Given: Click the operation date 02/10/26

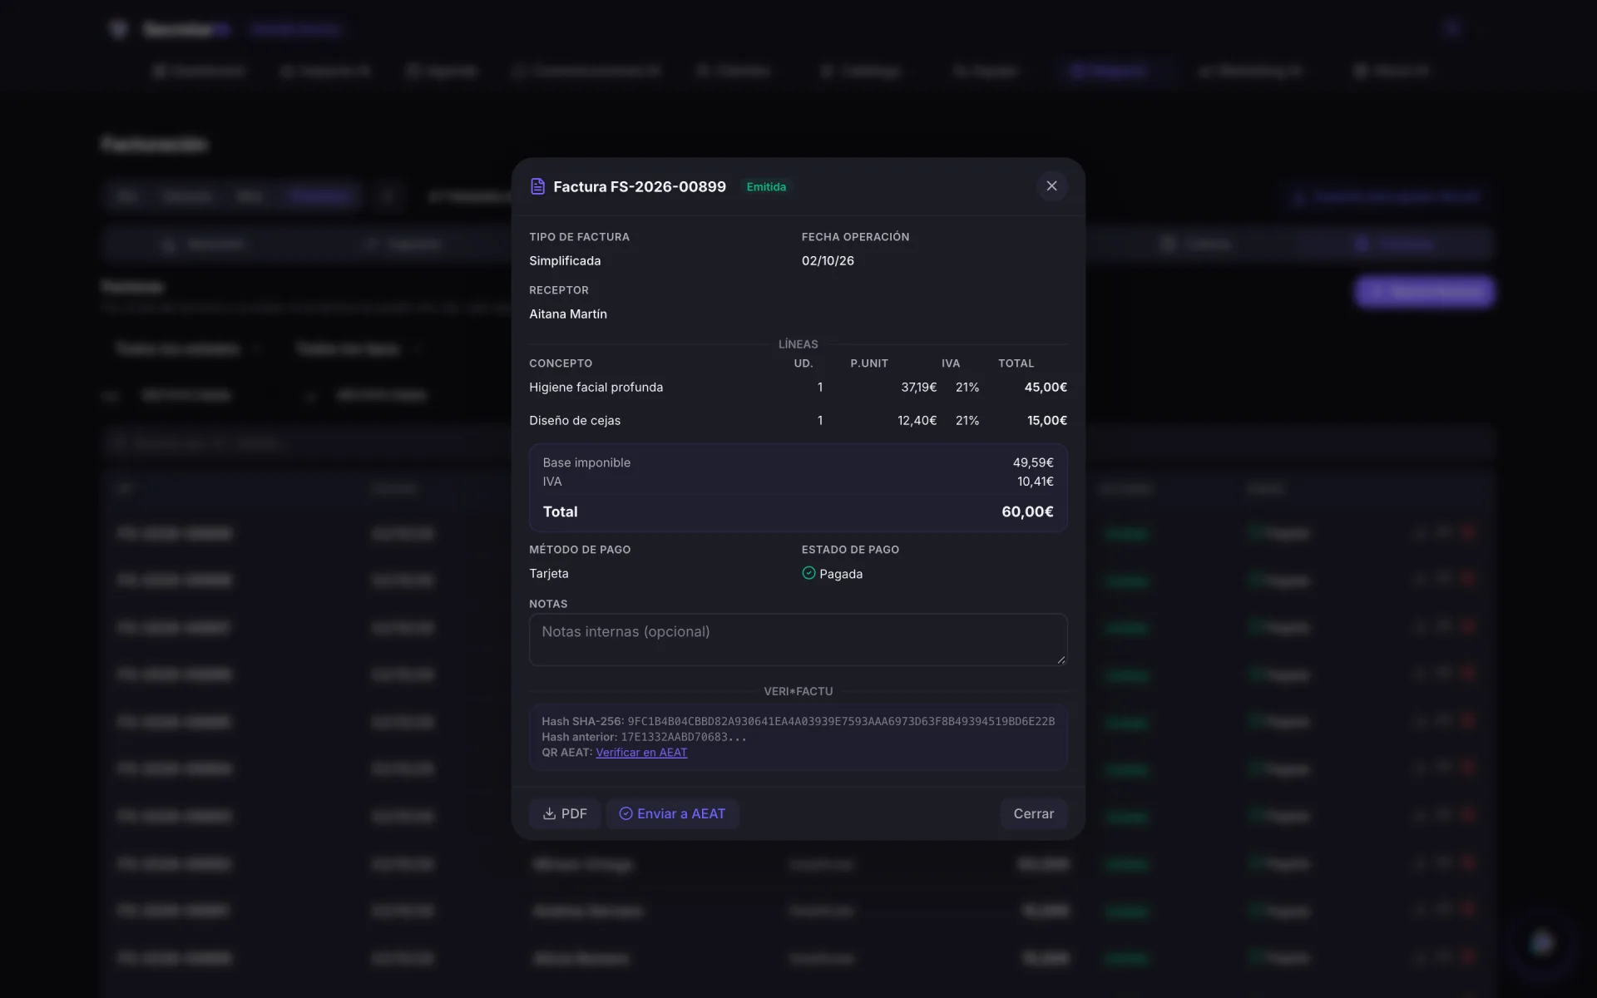Looking at the screenshot, I should coord(828,261).
